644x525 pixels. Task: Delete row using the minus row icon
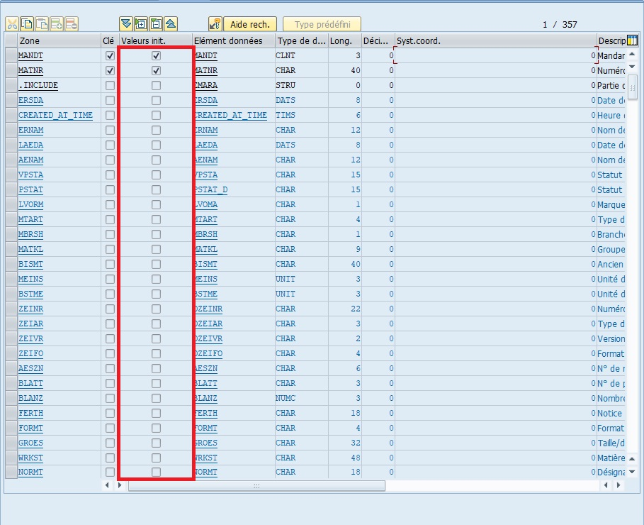72,24
